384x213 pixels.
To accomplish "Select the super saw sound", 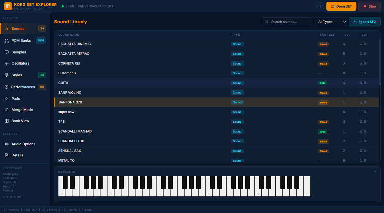I will [217, 112].
